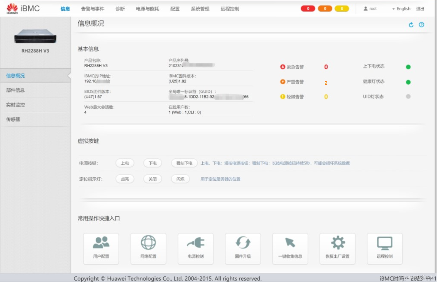Click the 轻微告警 yellow alarm icon
The height and width of the screenshot is (282, 437).
(x=283, y=97)
